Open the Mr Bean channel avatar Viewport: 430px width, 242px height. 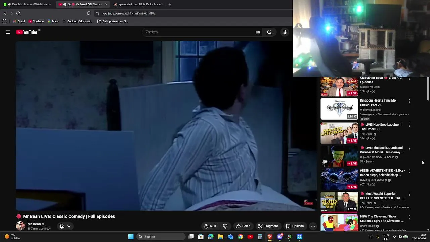point(20,226)
